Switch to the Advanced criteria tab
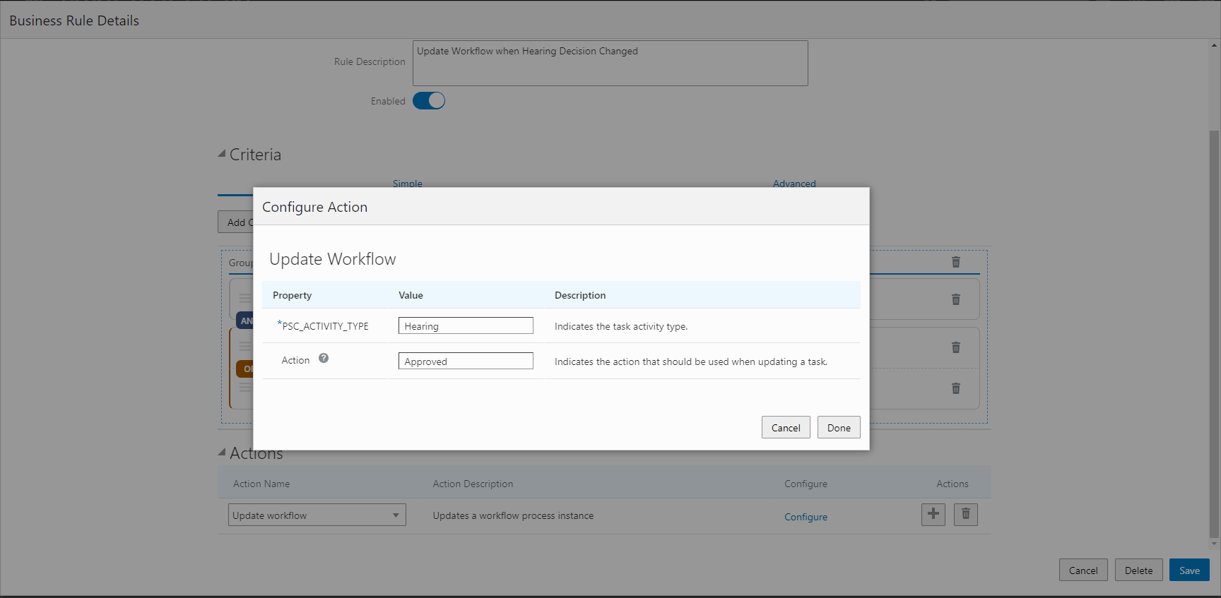 click(794, 184)
